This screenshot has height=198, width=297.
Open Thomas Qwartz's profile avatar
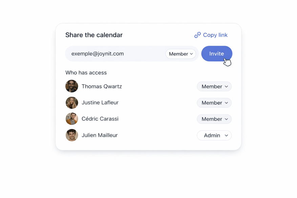(71, 86)
